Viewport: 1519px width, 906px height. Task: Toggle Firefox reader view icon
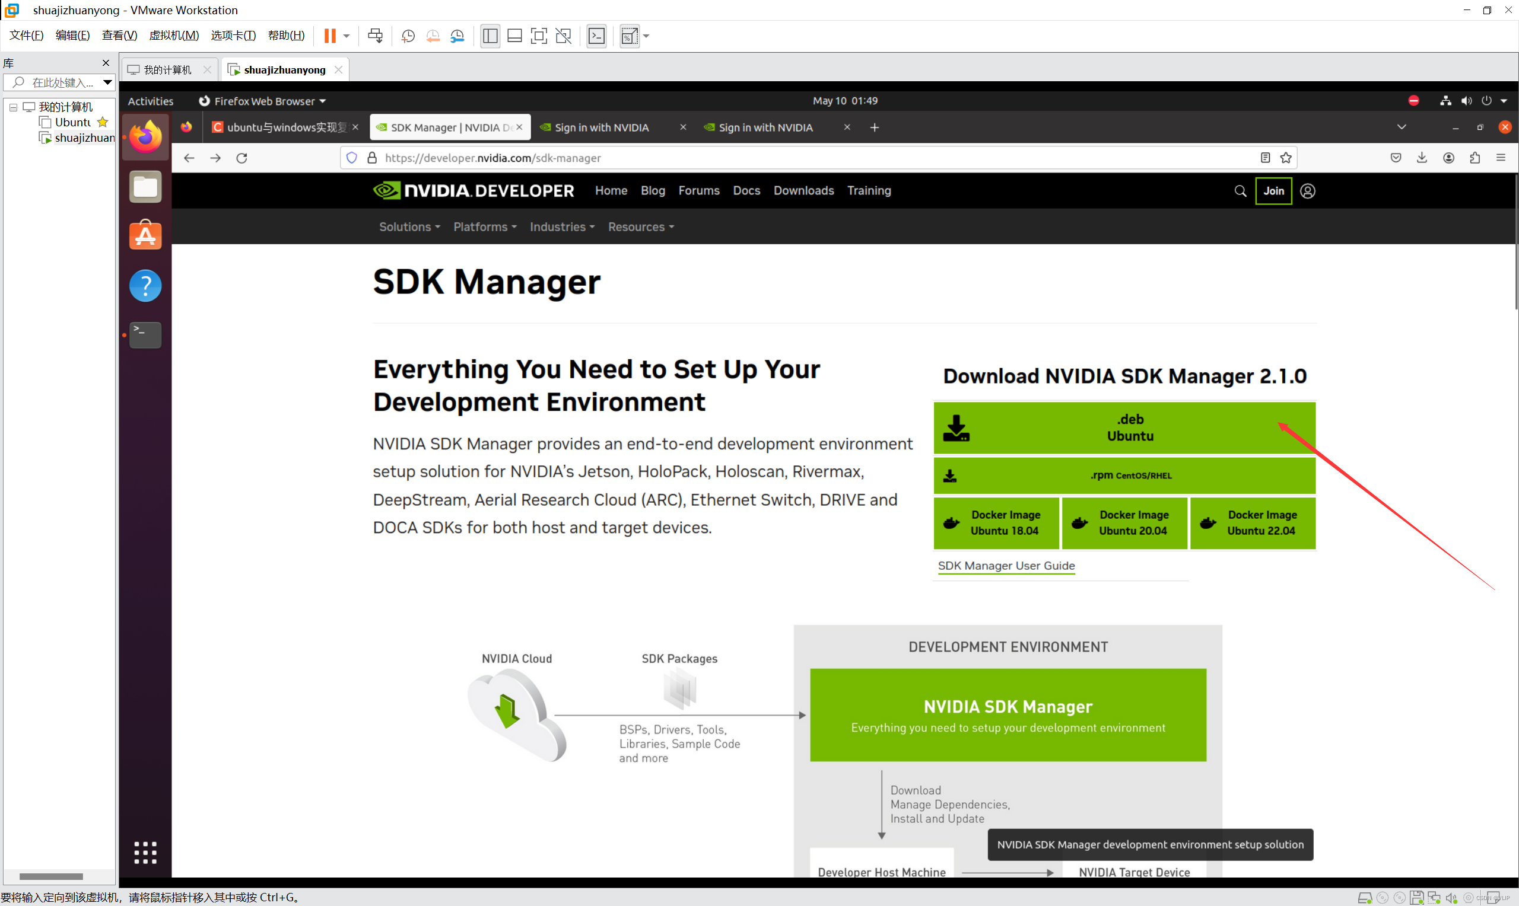1265,158
